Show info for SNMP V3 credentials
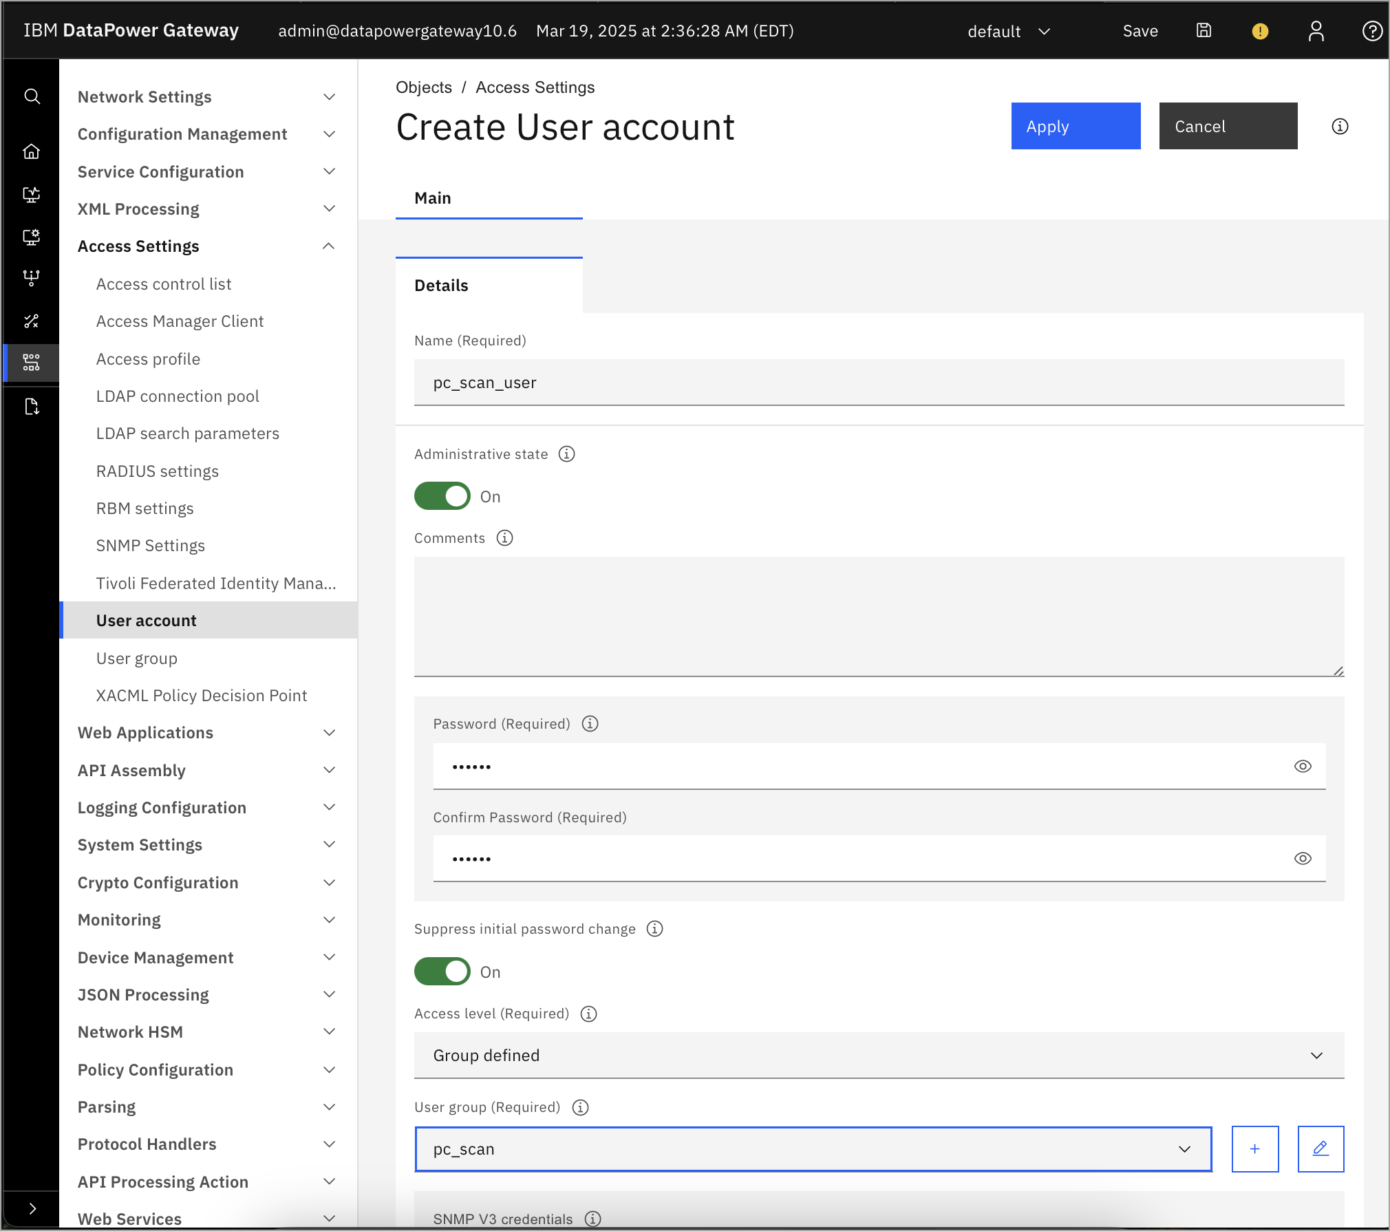The image size is (1390, 1231). [x=592, y=1219]
